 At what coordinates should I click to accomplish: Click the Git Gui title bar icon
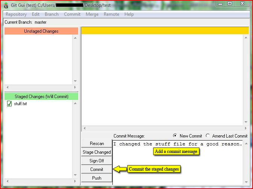coord(6,5)
